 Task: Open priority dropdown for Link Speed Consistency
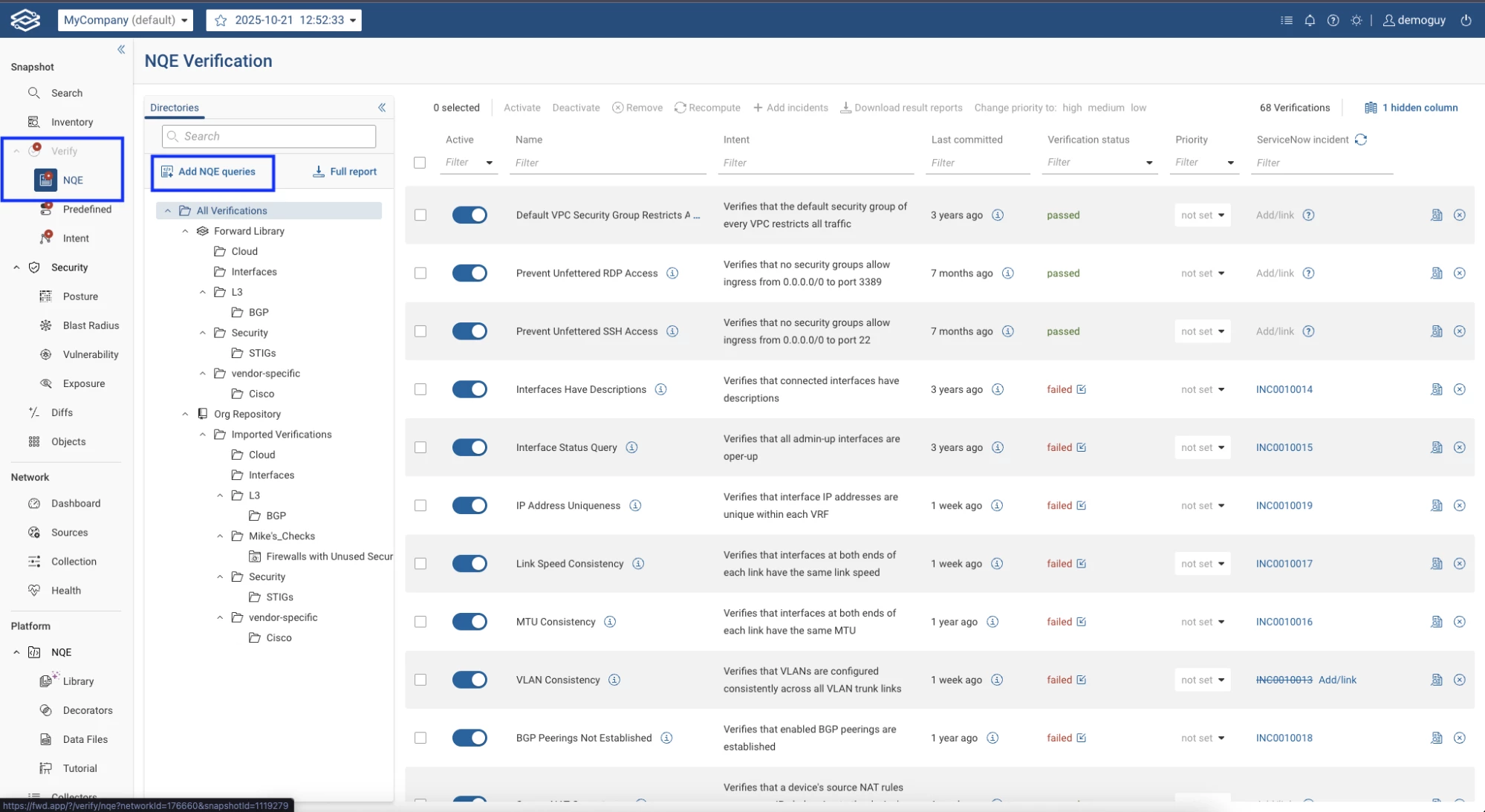1203,564
